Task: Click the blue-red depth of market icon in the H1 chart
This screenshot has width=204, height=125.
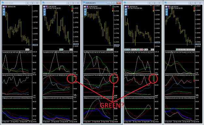Action: [128, 7]
